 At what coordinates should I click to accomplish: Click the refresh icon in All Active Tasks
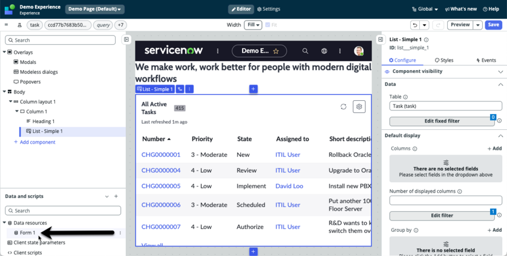point(344,106)
